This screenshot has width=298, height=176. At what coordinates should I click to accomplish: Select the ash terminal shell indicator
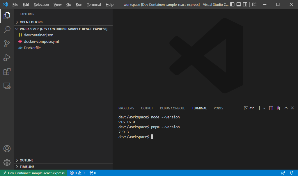(249, 108)
